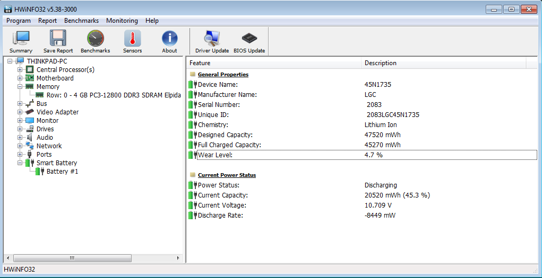This screenshot has width=542, height=278.
Task: Click the Audio speaker tree icon
Action: [x=30, y=137]
